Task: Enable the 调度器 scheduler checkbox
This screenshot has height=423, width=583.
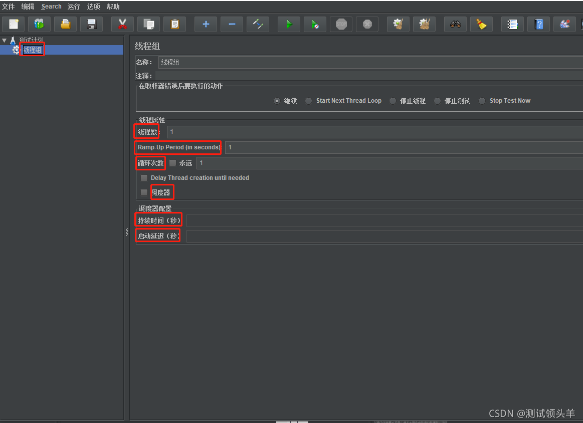Action: (144, 192)
